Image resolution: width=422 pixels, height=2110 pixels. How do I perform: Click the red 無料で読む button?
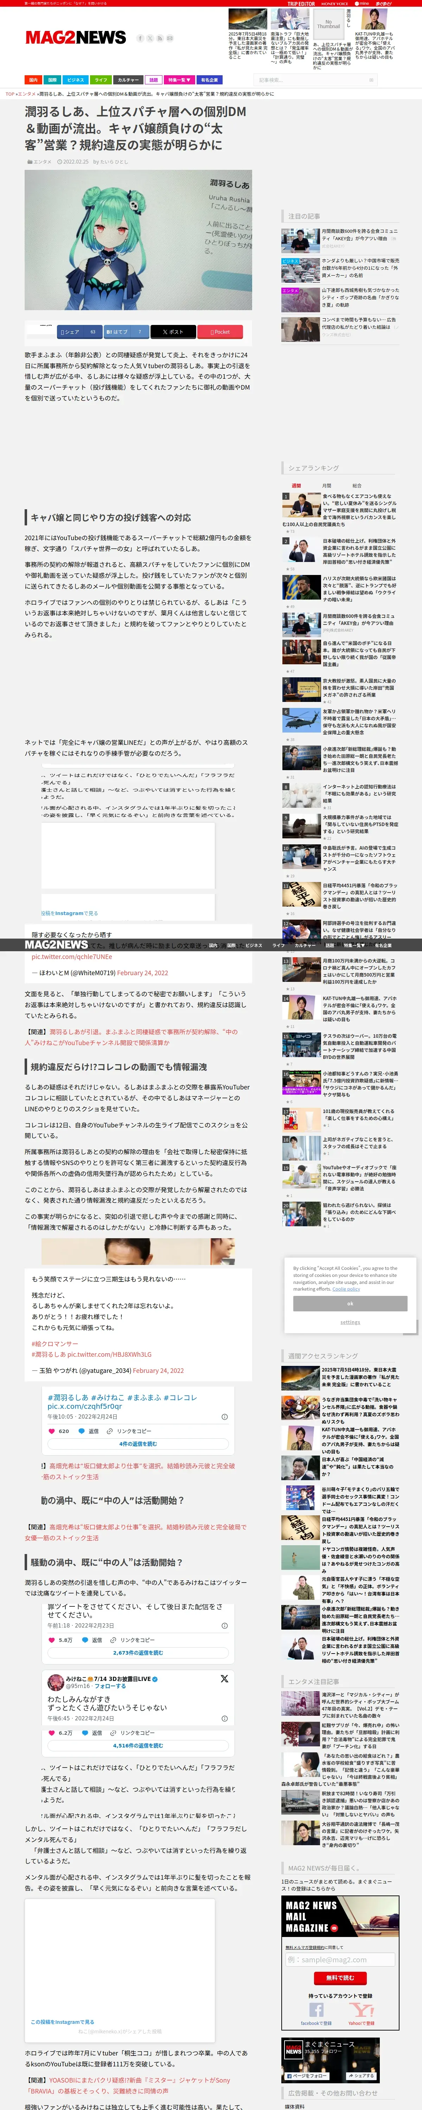[340, 1977]
